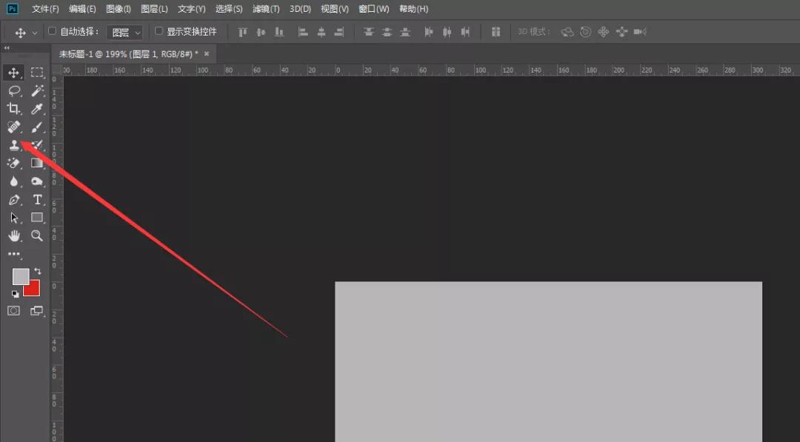Swap foreground and background colors

coord(37,271)
